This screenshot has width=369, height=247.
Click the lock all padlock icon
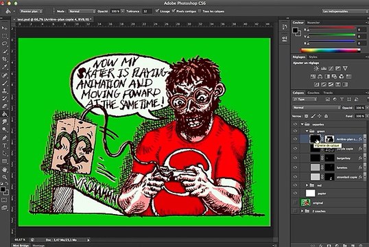[326, 116]
